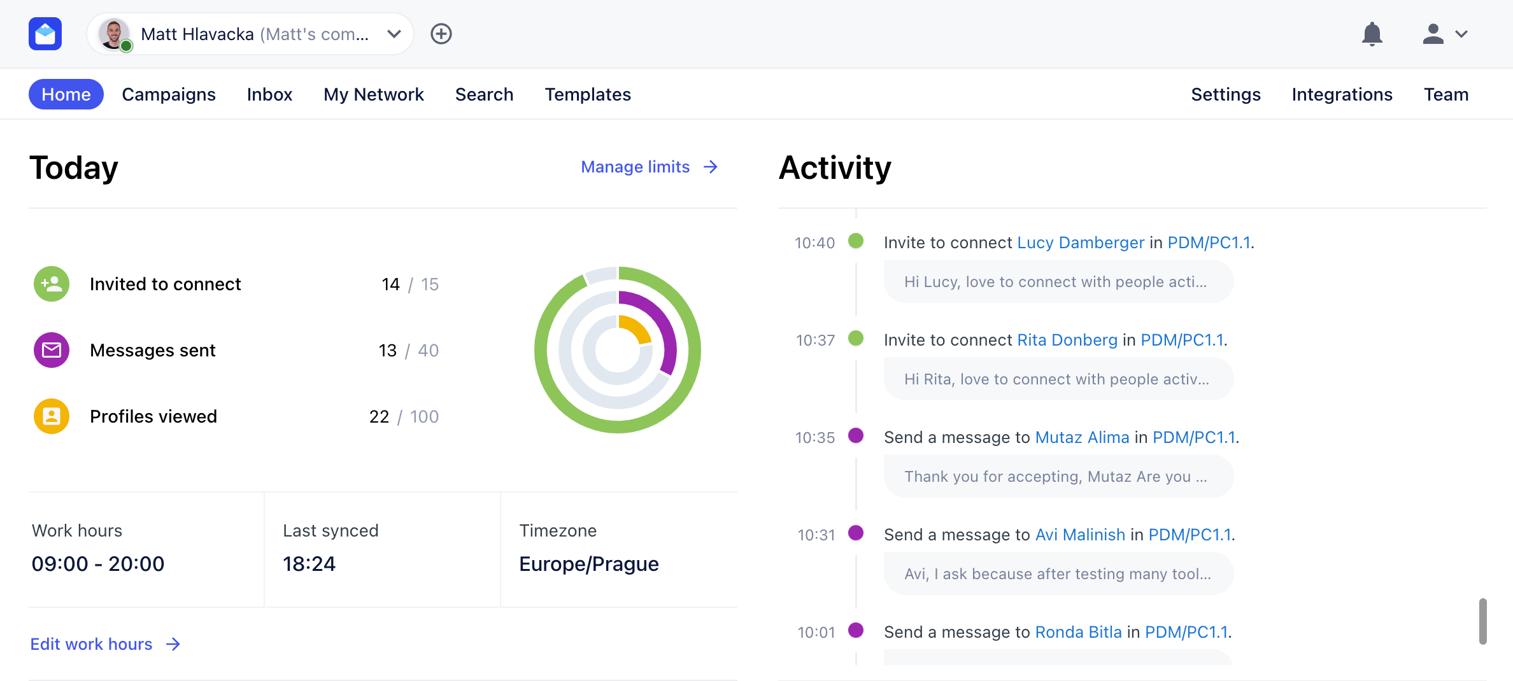Image resolution: width=1513 pixels, height=681 pixels.
Task: Click the yellow Profiles viewed icon
Action: click(x=52, y=416)
